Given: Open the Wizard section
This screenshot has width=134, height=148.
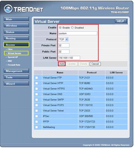Looking at the screenshot, I should (16, 84).
